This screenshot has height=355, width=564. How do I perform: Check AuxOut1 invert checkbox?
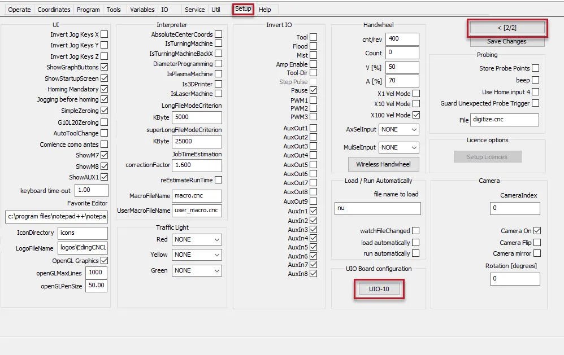313,128
